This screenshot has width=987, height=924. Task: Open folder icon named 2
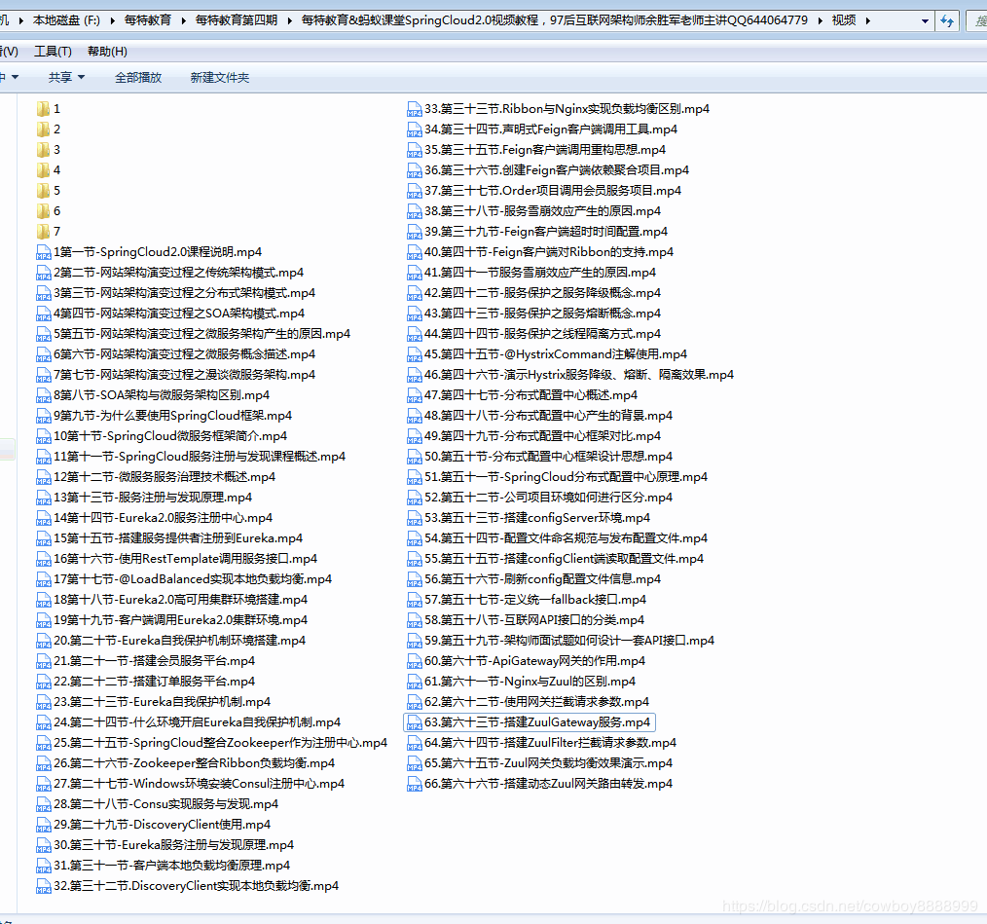click(43, 129)
